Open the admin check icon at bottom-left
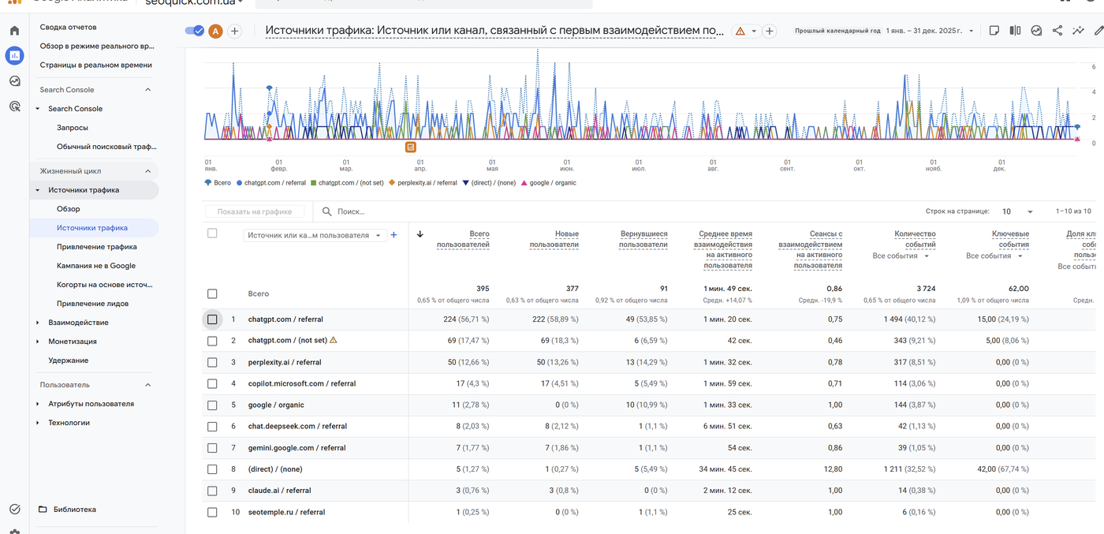Image resolution: width=1104 pixels, height=534 pixels. tap(14, 510)
